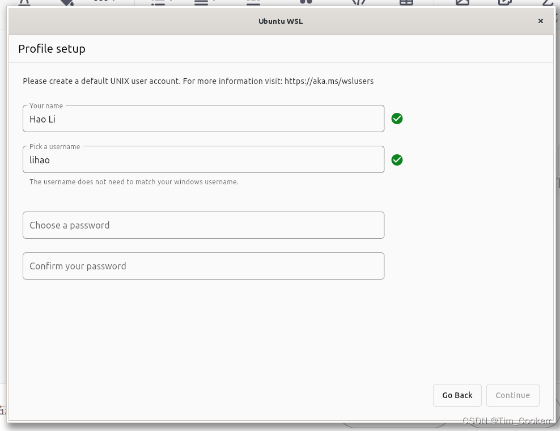This screenshot has height=431, width=560.
Task: Click the Your name field containing Hao Li
Action: (203, 119)
